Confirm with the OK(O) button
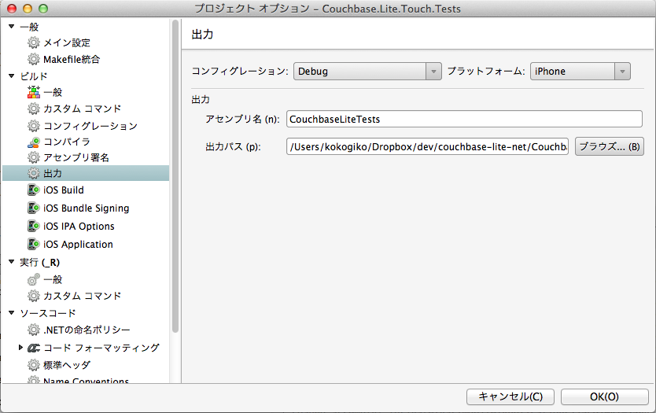Viewport: 656px width, 413px height. tap(605, 396)
